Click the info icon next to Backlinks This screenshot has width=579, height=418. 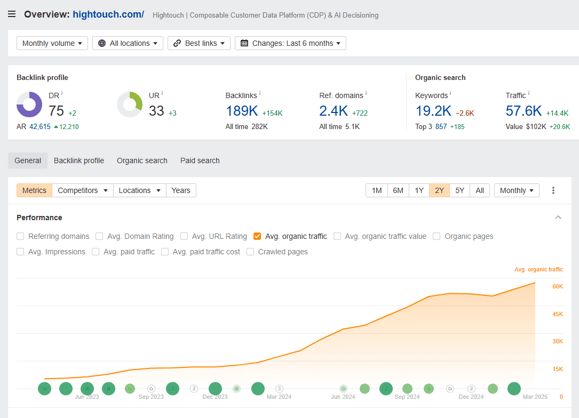[260, 93]
